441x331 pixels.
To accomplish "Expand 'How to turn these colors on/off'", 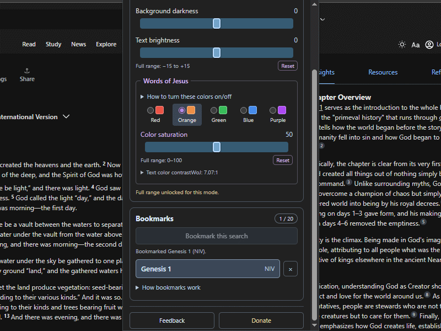I will pos(186,97).
